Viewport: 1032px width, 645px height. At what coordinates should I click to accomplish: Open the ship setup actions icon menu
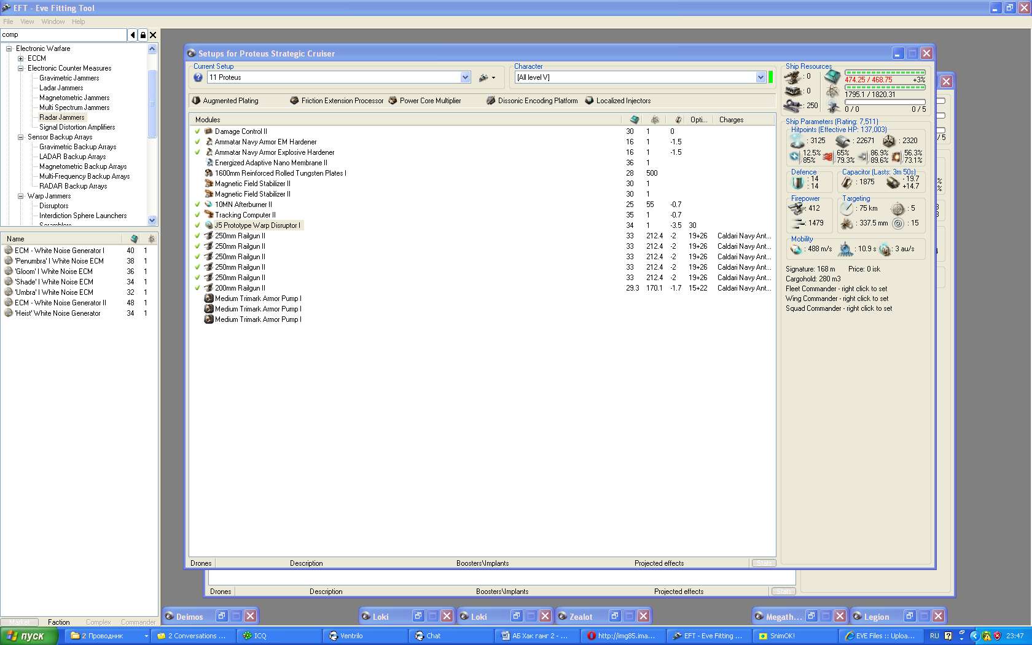[x=487, y=77]
